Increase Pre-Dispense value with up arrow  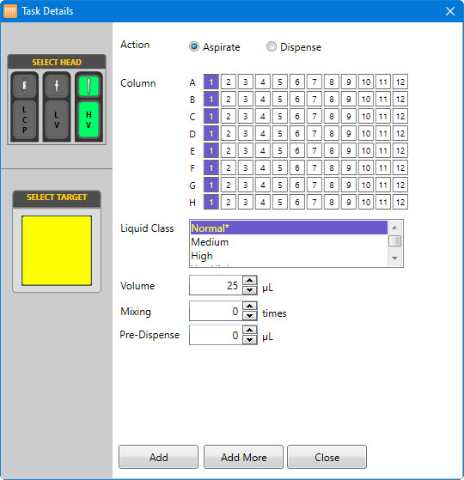250,330
